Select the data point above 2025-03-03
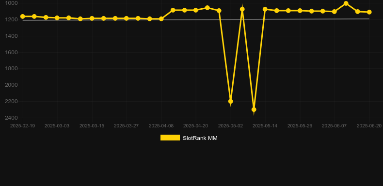Screen dimensions: 383x186 pos(57,18)
